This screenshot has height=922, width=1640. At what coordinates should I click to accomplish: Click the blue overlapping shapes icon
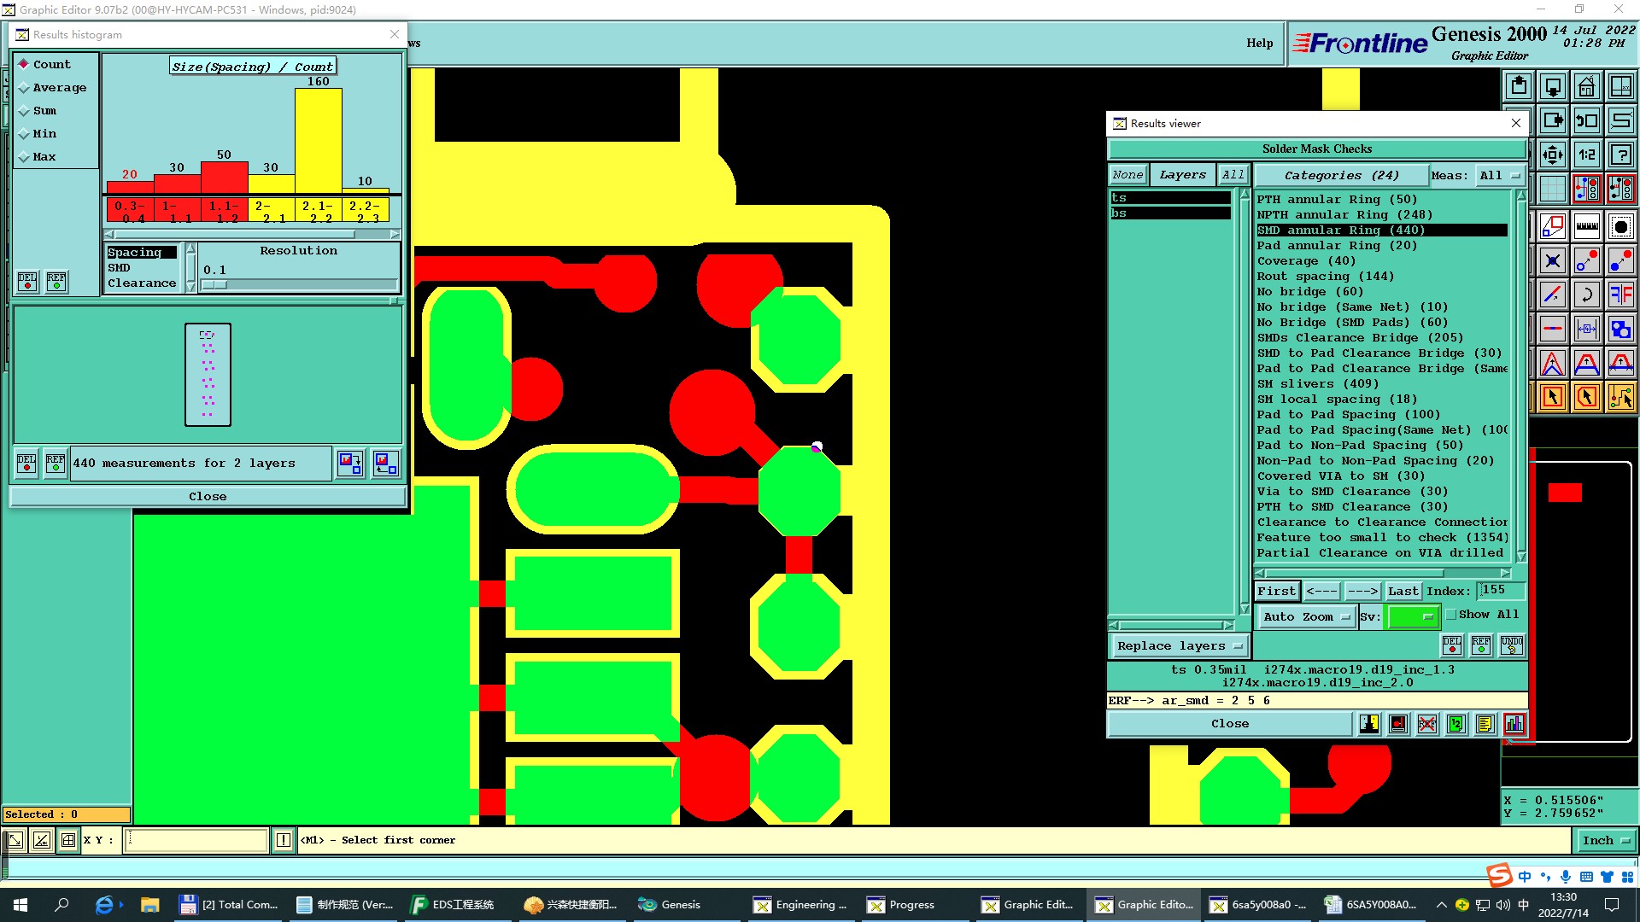pyautogui.click(x=1621, y=329)
